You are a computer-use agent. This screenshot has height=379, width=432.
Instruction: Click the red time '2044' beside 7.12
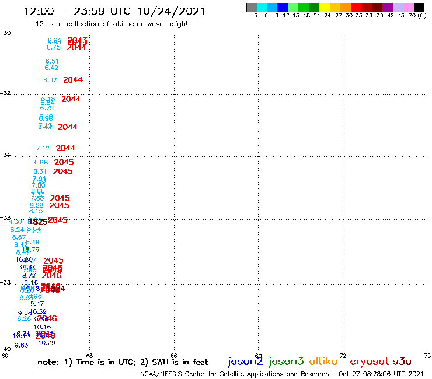pos(65,148)
